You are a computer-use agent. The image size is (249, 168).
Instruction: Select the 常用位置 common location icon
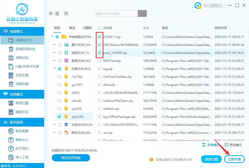(11, 103)
